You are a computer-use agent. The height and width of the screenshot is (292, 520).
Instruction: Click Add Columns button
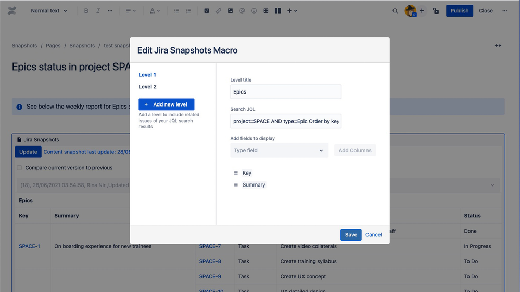355,150
